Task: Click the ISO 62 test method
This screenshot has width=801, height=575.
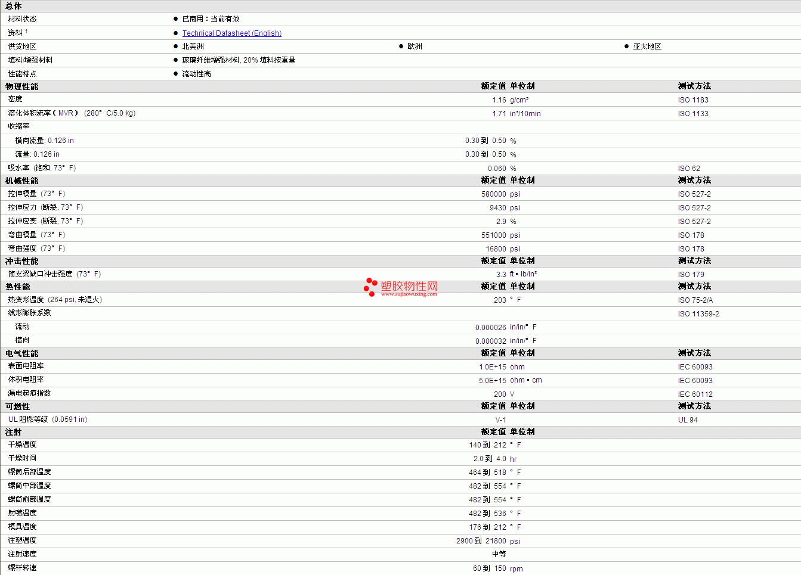Action: 689,169
